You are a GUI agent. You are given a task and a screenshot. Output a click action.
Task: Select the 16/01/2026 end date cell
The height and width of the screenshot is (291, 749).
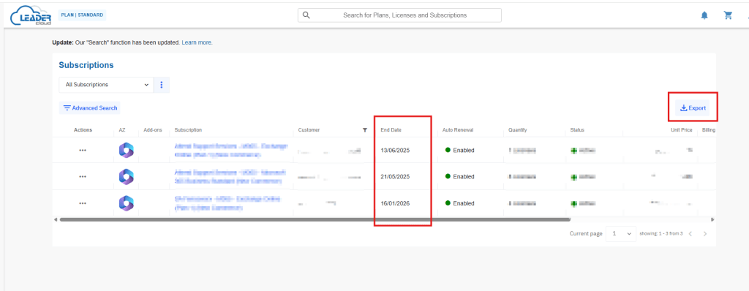395,203
